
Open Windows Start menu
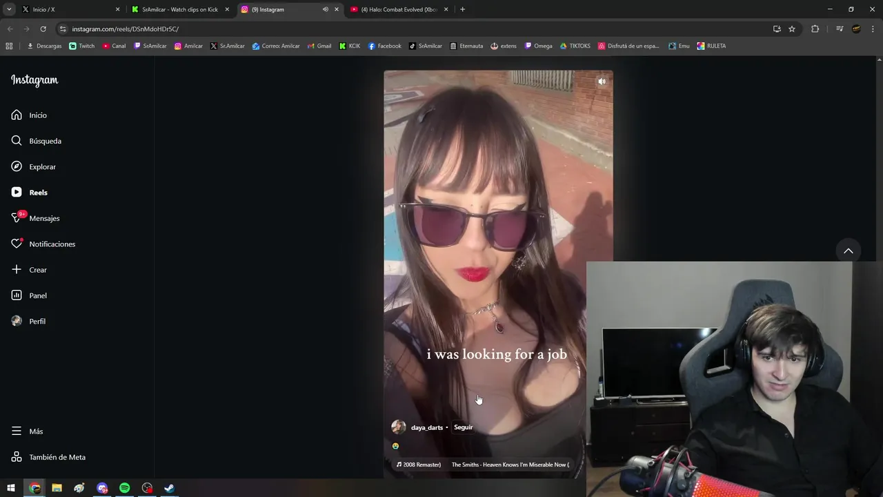(x=11, y=488)
